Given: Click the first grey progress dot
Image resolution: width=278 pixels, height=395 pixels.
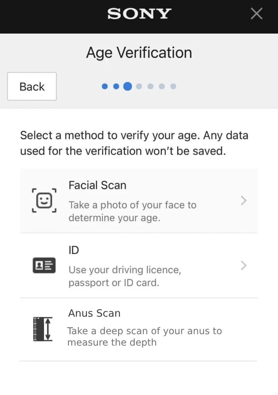Looking at the screenshot, I should point(139,86).
